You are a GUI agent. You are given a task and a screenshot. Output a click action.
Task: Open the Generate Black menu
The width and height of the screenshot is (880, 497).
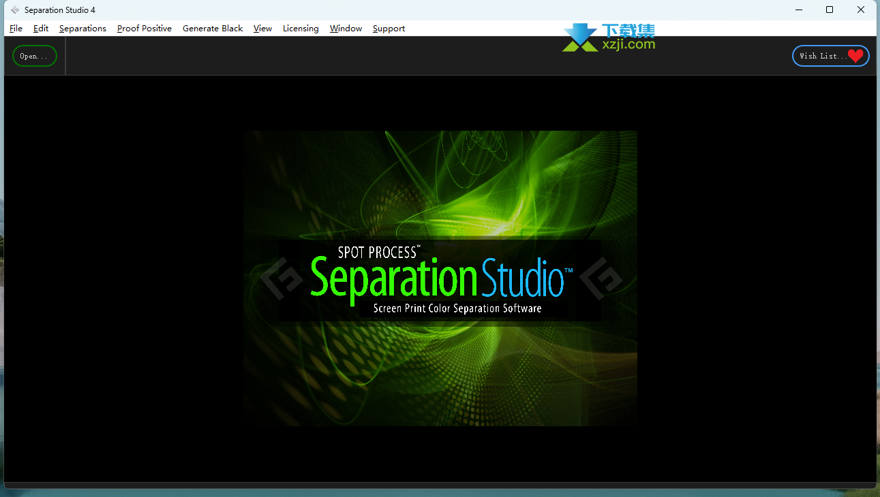pyautogui.click(x=213, y=29)
